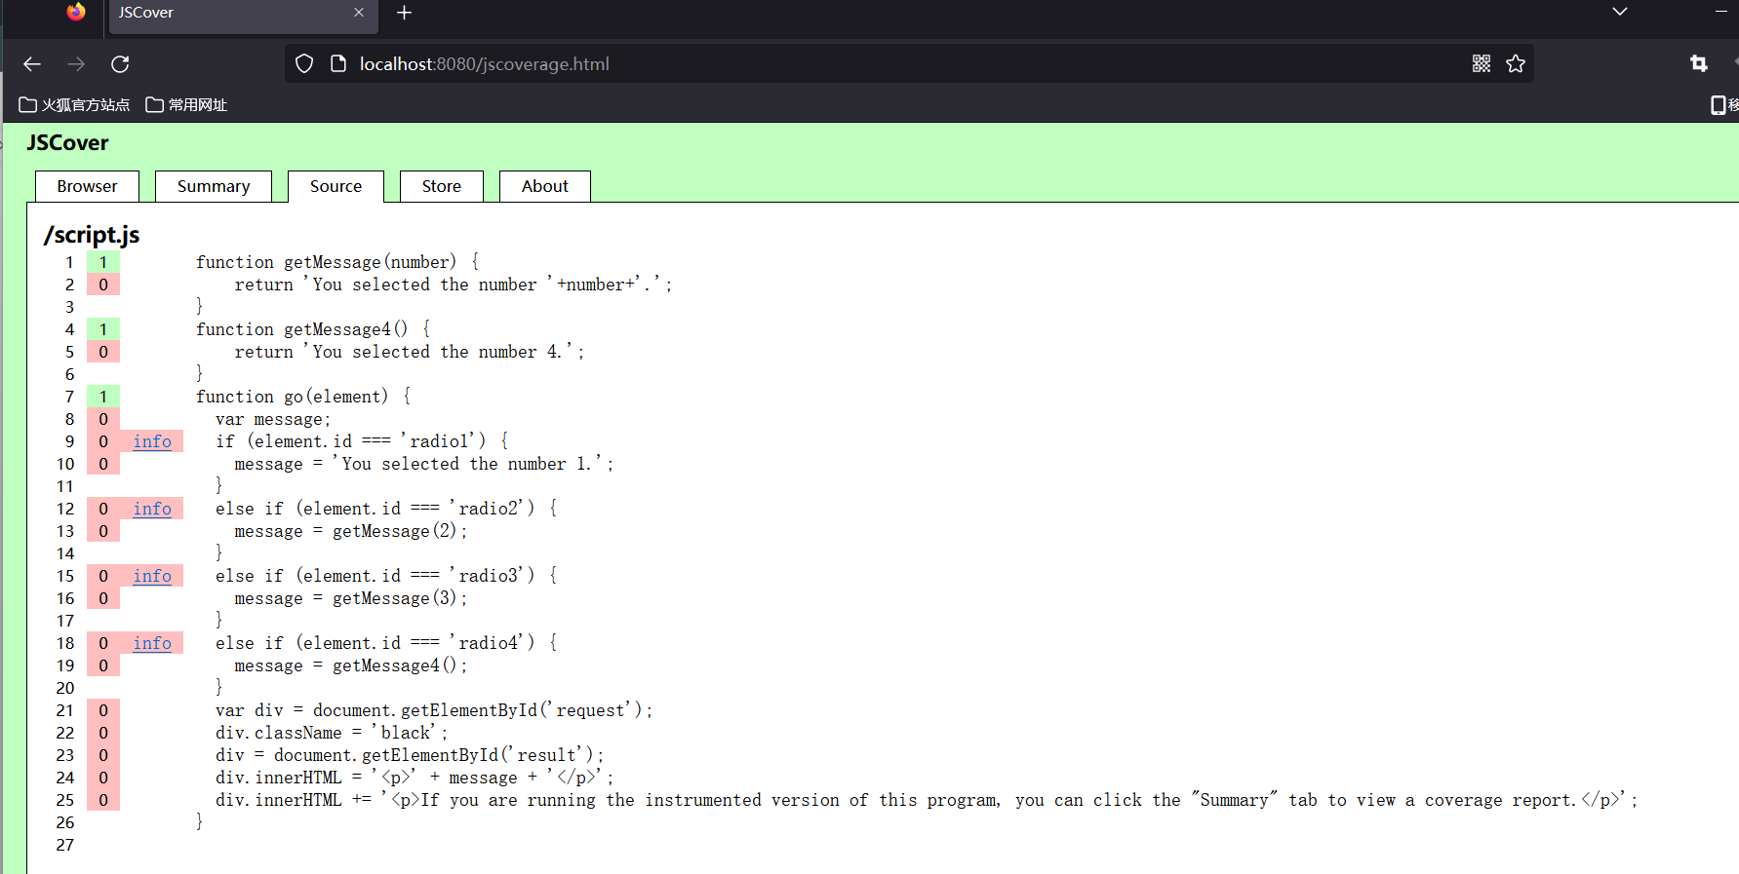Viewport: 1739px width, 874px height.
Task: Click the green hit count on line 1
Action: tap(103, 262)
